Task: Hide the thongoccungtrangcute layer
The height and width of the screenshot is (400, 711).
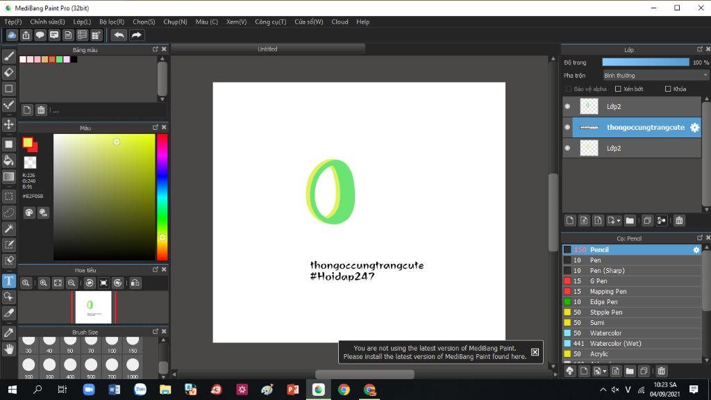Action: coord(567,128)
